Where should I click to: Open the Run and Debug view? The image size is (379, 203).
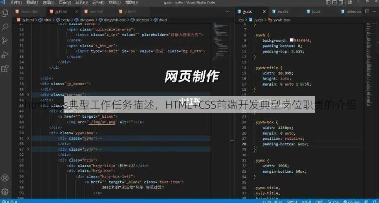[5, 55]
